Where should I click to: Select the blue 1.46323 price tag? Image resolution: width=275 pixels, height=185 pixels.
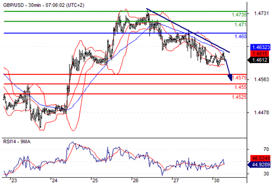click(260, 47)
